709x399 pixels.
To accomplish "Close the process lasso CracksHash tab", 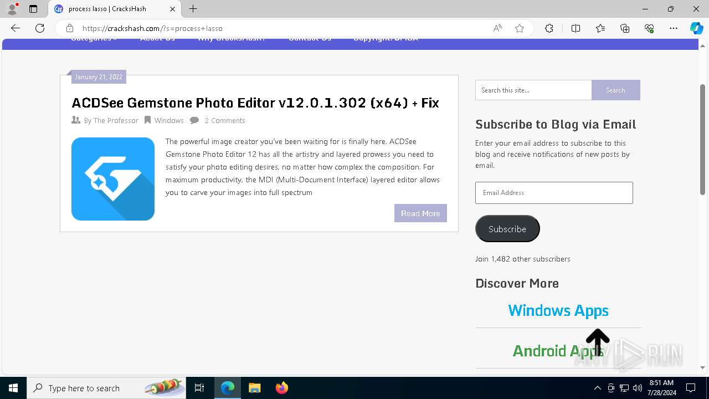I will (x=172, y=9).
